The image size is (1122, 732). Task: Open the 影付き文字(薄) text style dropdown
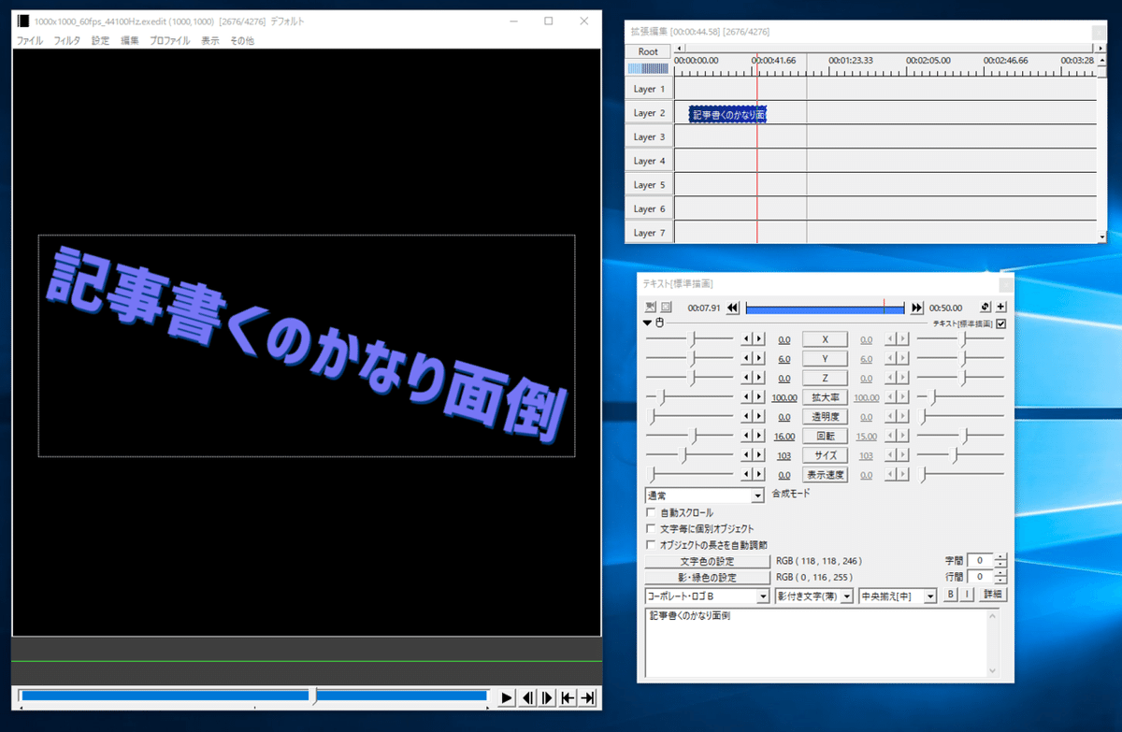tap(814, 596)
